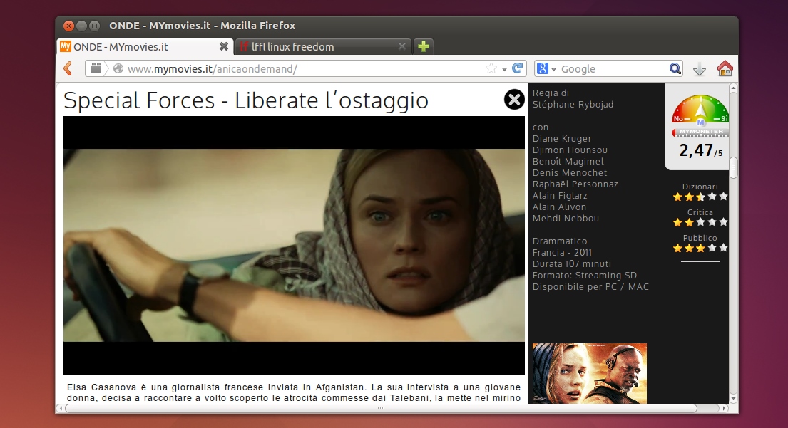Click the genre text Drammatico

click(x=560, y=241)
